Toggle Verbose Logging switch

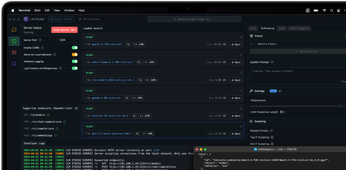[75, 61]
